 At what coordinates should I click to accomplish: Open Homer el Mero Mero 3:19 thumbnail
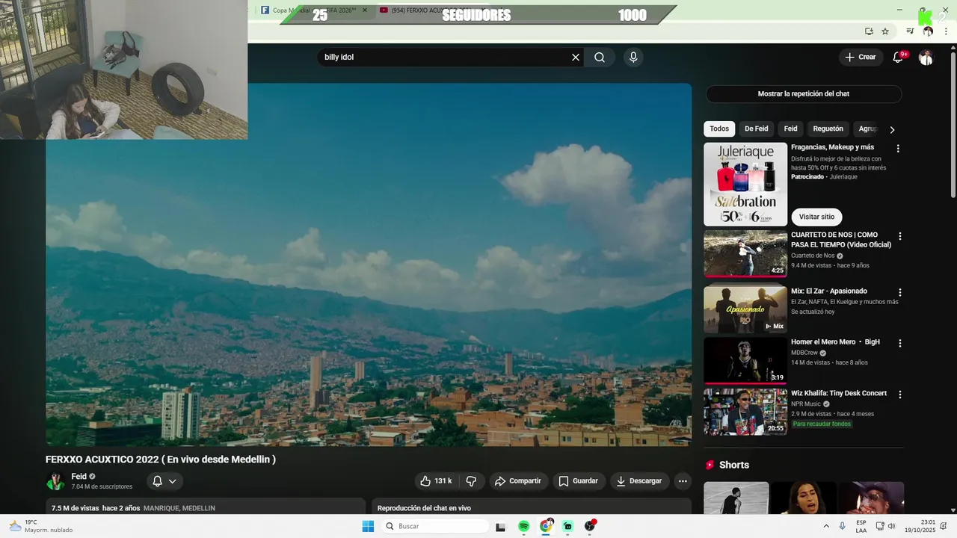pos(745,360)
